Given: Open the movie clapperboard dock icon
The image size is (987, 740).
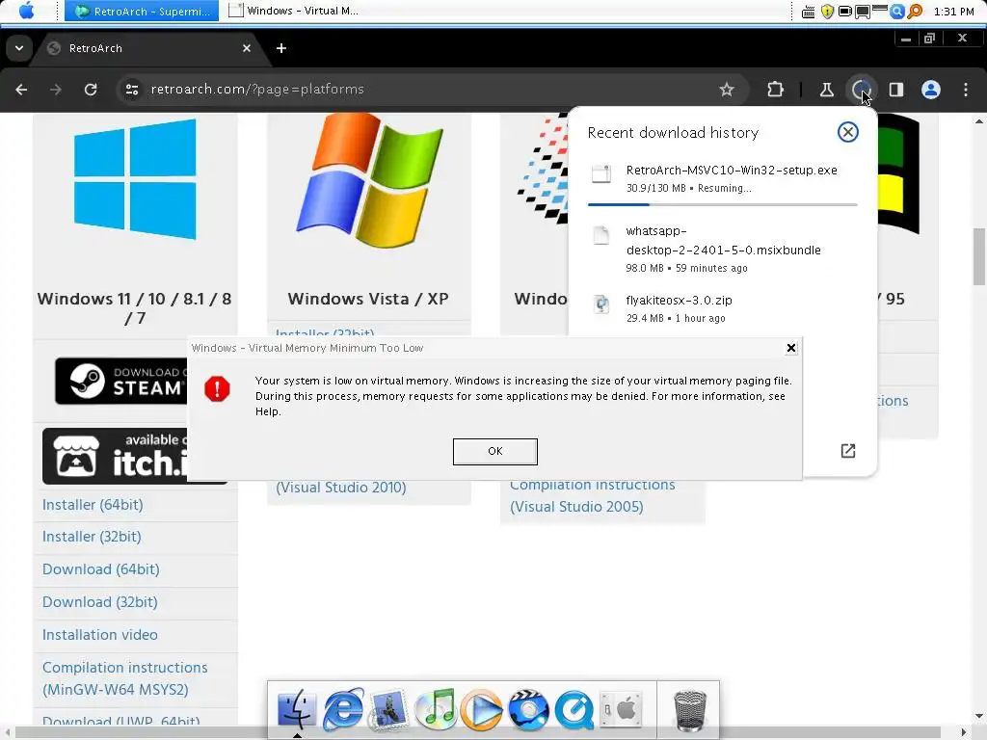Looking at the screenshot, I should 528,710.
